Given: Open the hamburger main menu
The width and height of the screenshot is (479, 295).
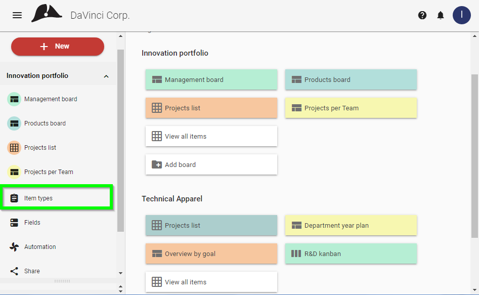Looking at the screenshot, I should (17, 15).
